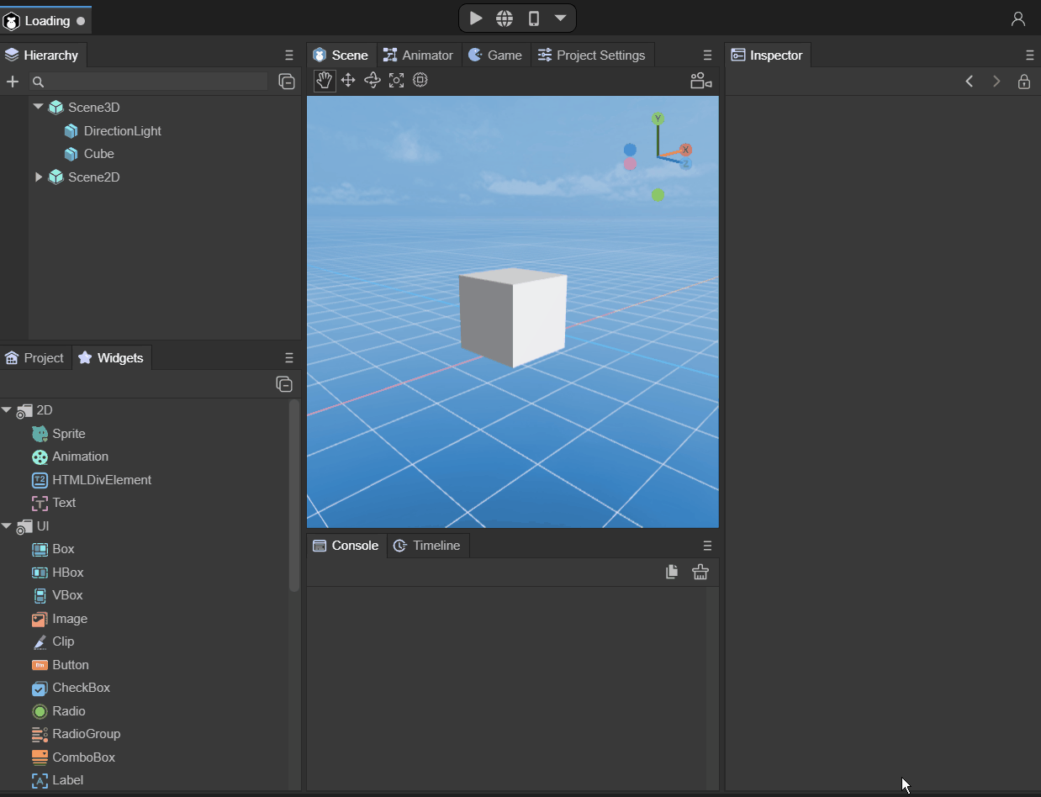This screenshot has height=797, width=1041.
Task: Collapse the 2D widgets category
Action: (x=7, y=410)
